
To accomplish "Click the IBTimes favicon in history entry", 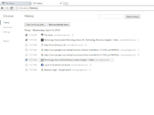I will pos(42,40).
